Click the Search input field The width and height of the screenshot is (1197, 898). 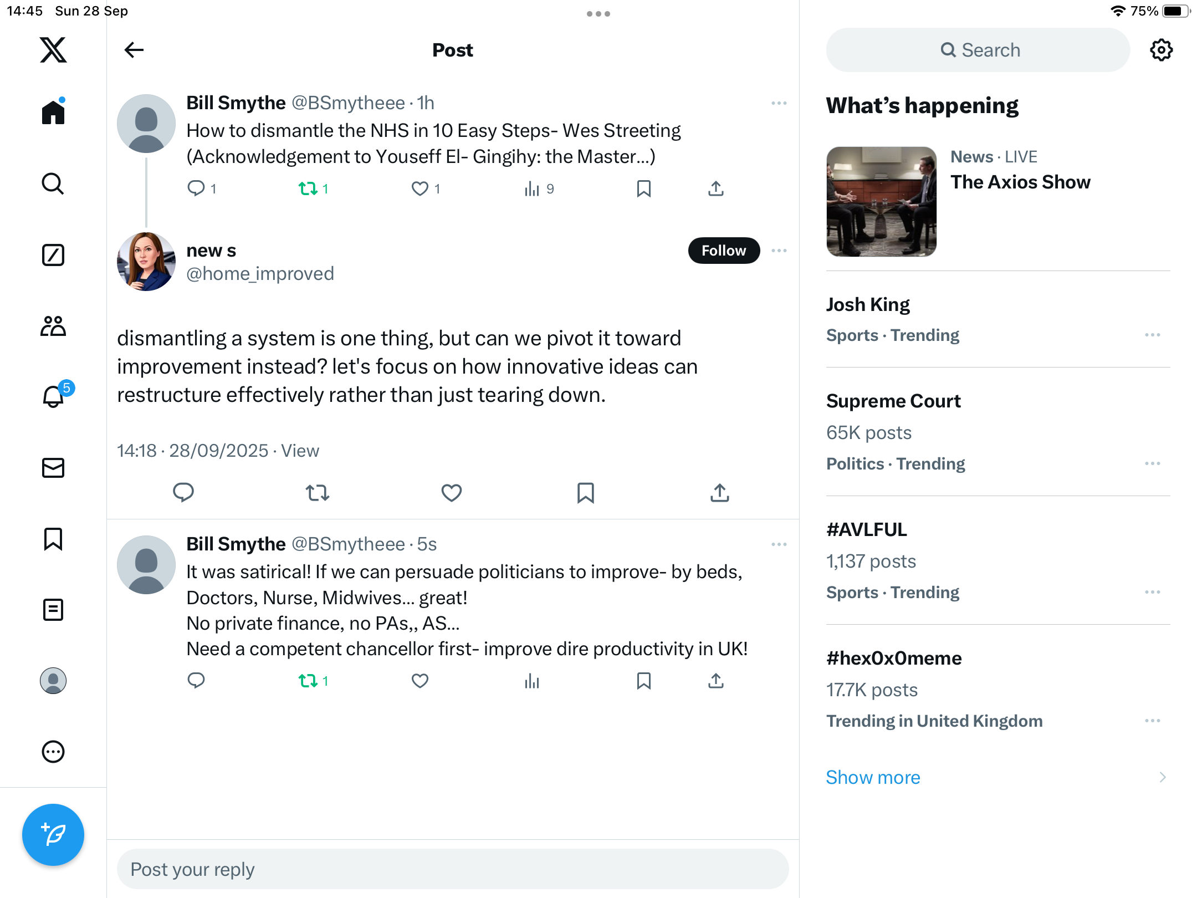pos(978,50)
